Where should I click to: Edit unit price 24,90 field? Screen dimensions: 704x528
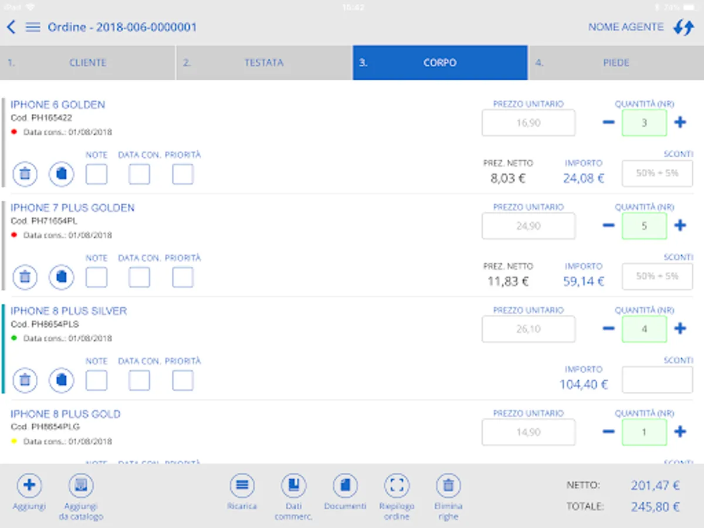pos(529,226)
